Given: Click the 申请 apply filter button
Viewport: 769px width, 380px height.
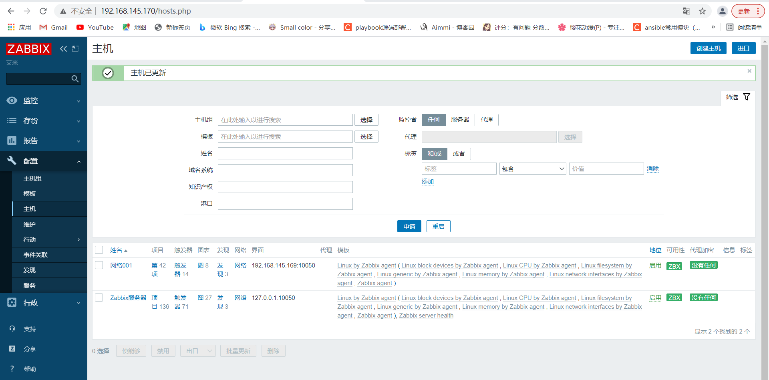Looking at the screenshot, I should click(409, 226).
